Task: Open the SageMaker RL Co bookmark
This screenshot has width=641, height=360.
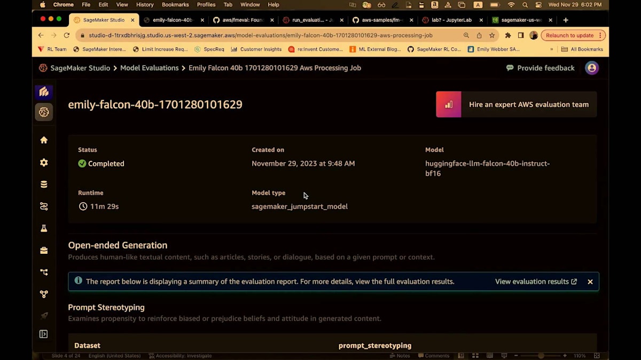Action: tap(434, 49)
